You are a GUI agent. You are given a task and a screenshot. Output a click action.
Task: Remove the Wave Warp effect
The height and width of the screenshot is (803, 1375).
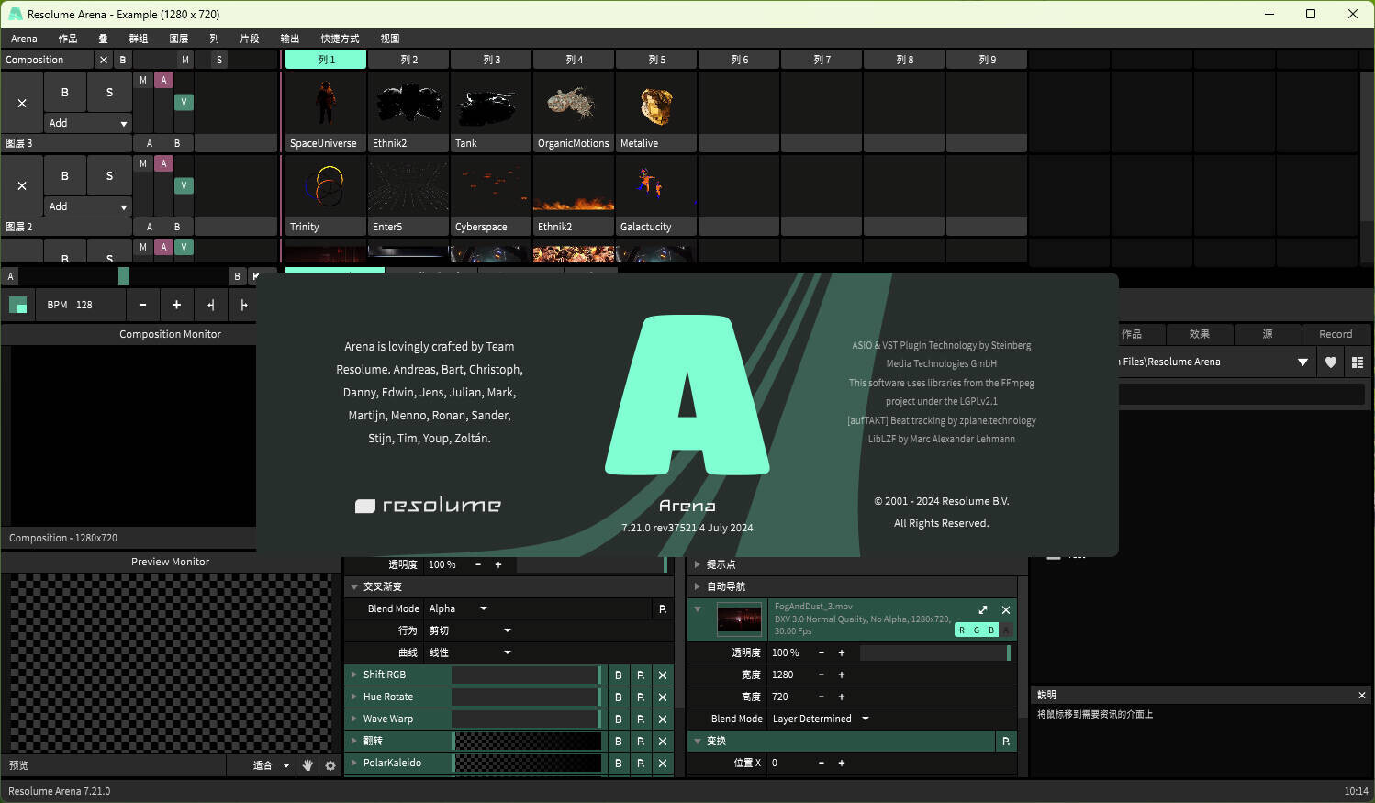click(x=663, y=719)
